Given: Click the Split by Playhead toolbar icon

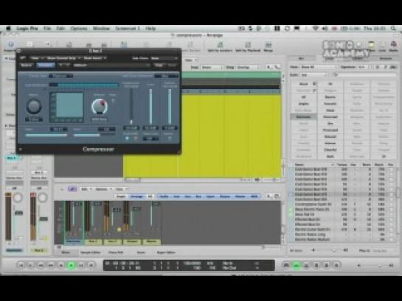Looking at the screenshot, I should click(x=248, y=47).
